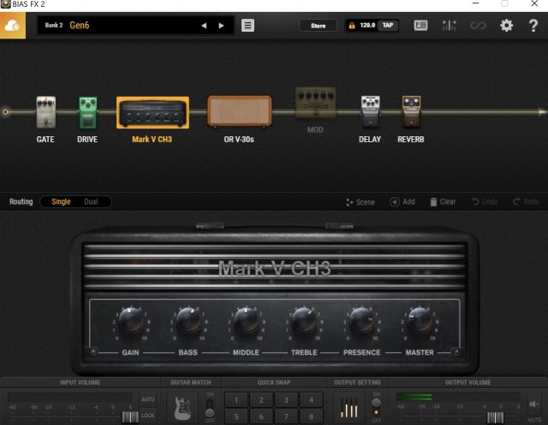
Task: Open Guitar Match guitar icon
Action: (x=182, y=408)
